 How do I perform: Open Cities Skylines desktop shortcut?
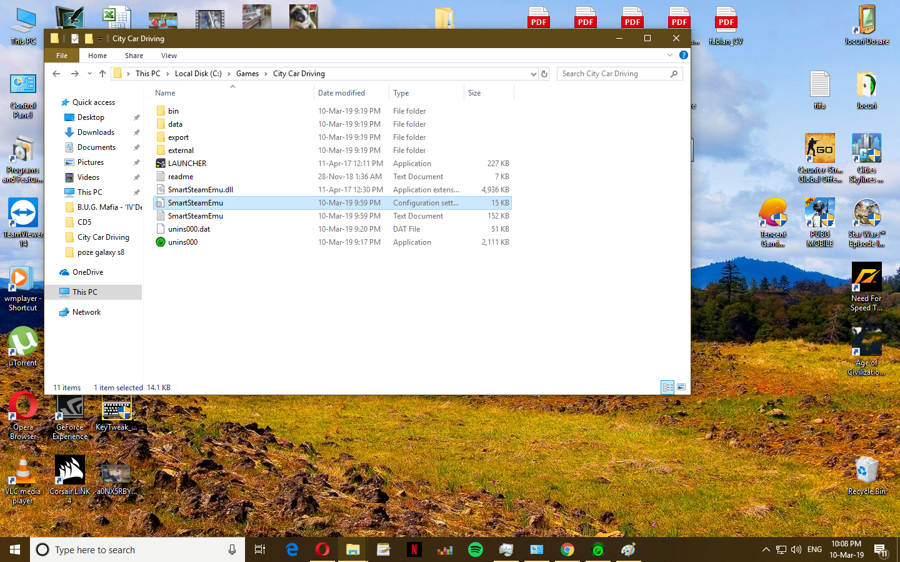[866, 158]
